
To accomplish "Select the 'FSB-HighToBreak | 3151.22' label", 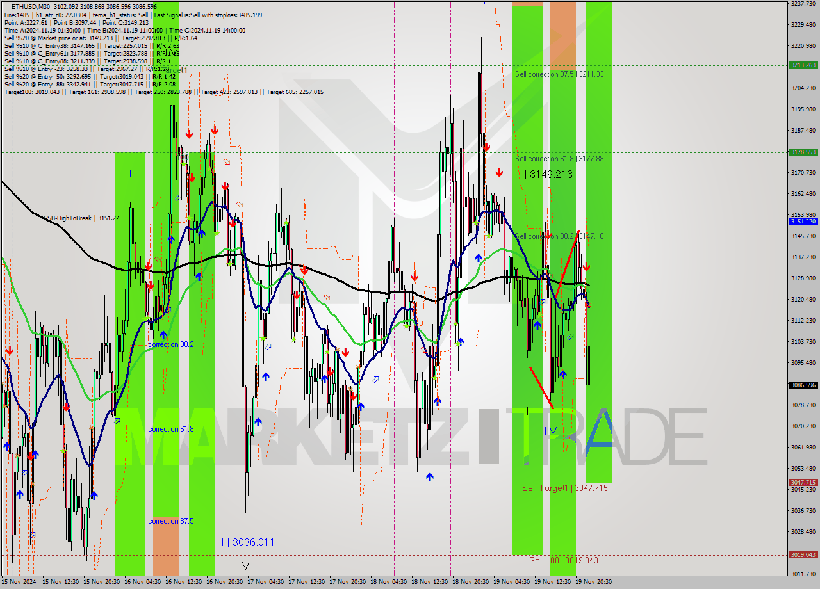I will point(81,218).
